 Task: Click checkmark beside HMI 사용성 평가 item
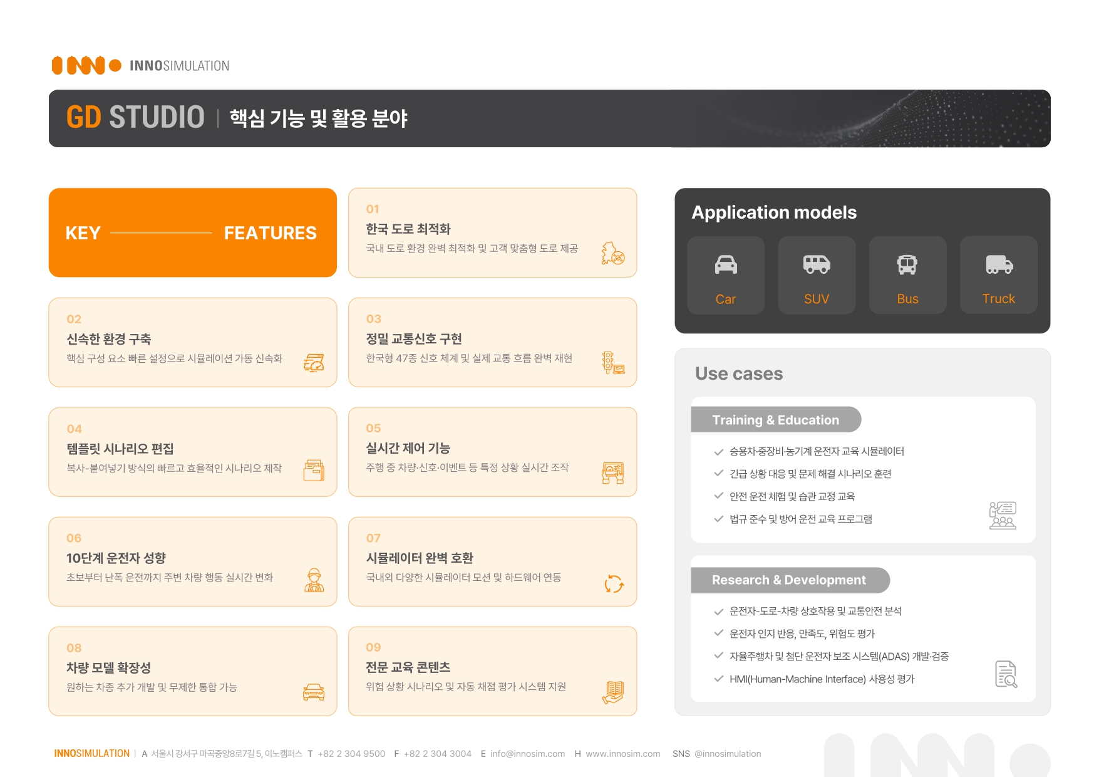tap(719, 679)
